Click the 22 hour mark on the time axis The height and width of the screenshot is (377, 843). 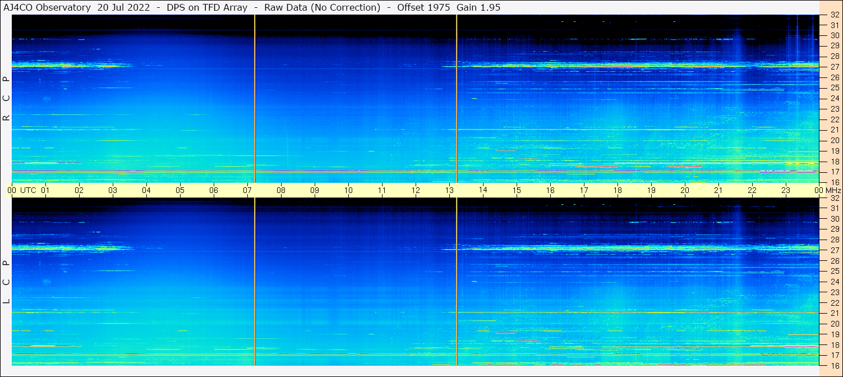pos(752,190)
